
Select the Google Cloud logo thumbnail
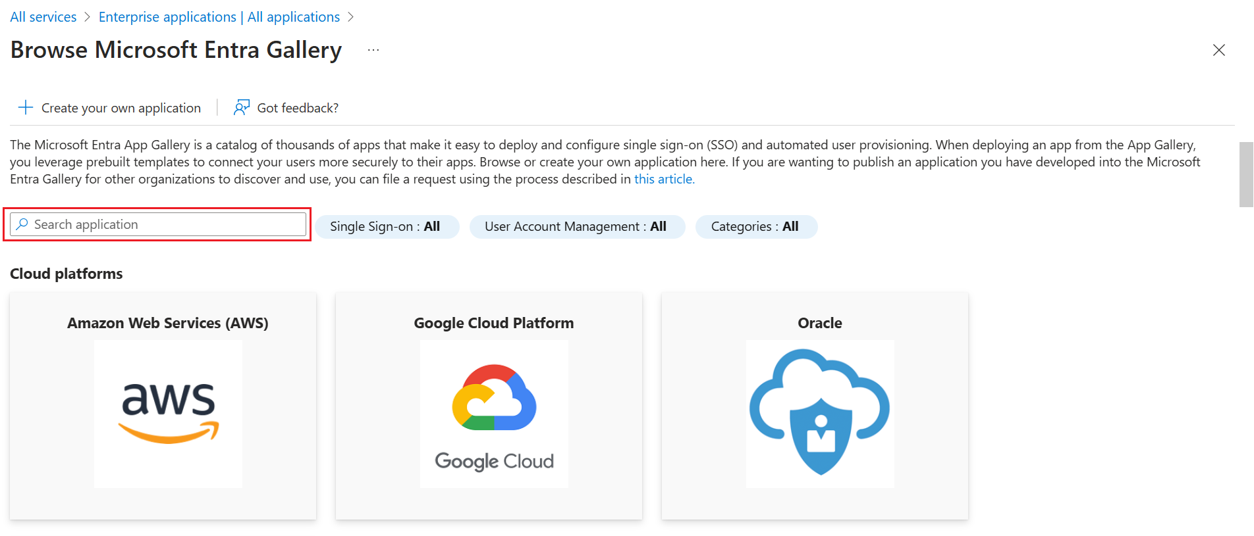494,414
